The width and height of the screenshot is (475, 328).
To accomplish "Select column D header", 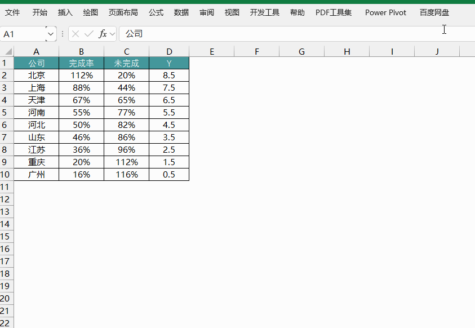I will [x=169, y=51].
